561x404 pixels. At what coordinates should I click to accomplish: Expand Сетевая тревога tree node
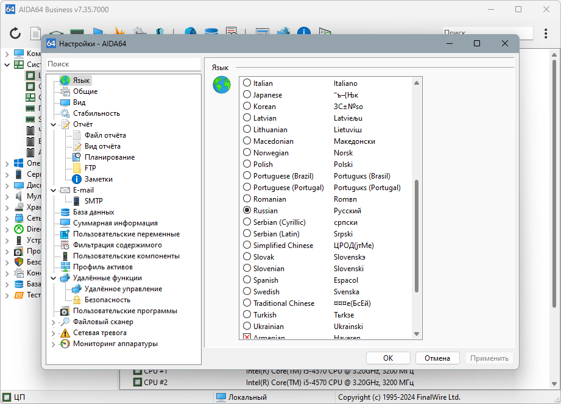pyautogui.click(x=54, y=333)
